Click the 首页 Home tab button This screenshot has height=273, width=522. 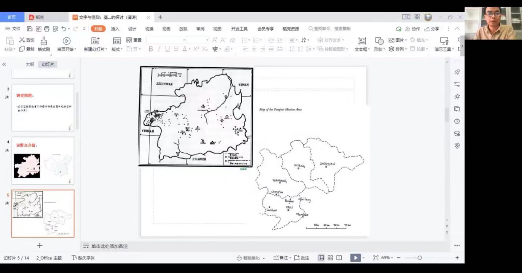pos(12,17)
